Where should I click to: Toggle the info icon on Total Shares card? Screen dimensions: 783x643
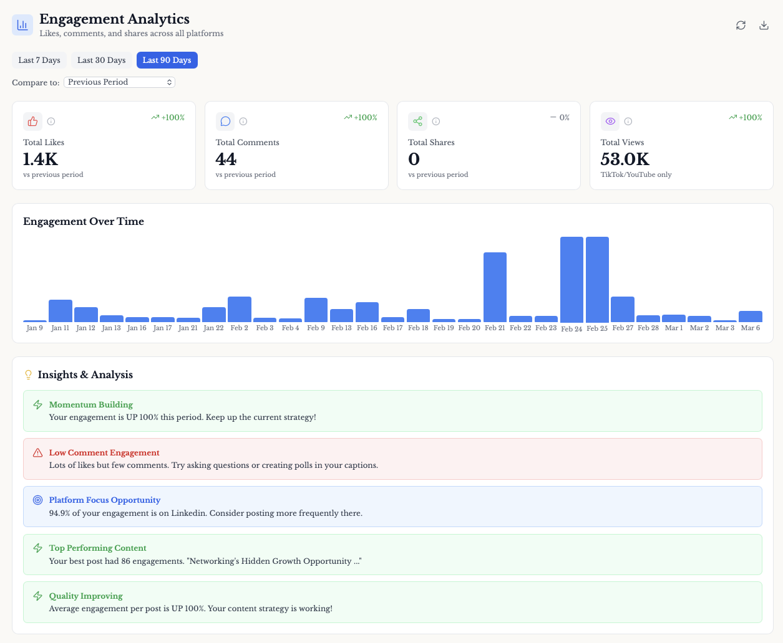pos(435,121)
